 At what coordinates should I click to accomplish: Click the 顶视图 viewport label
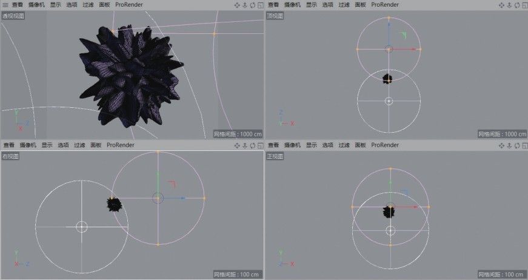coord(275,16)
